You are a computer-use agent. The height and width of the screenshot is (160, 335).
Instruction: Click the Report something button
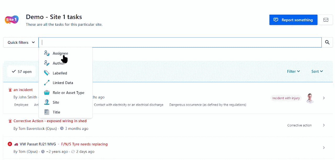[293, 20]
